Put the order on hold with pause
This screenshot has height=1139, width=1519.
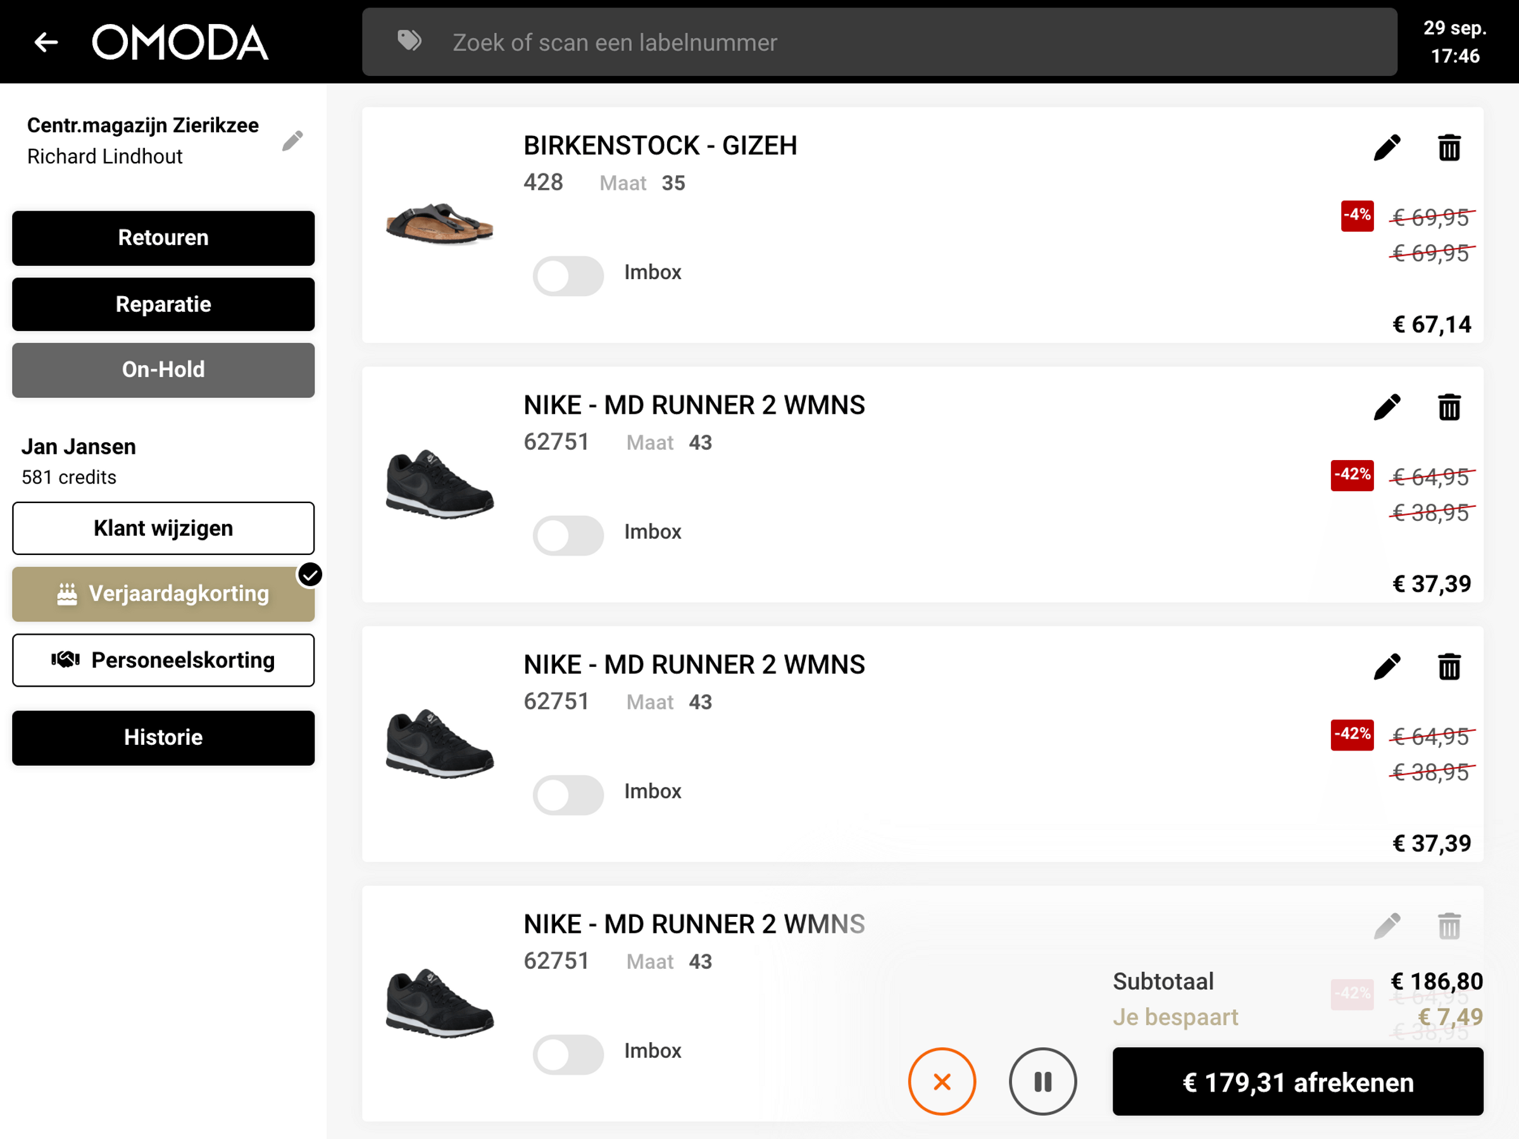(1042, 1081)
